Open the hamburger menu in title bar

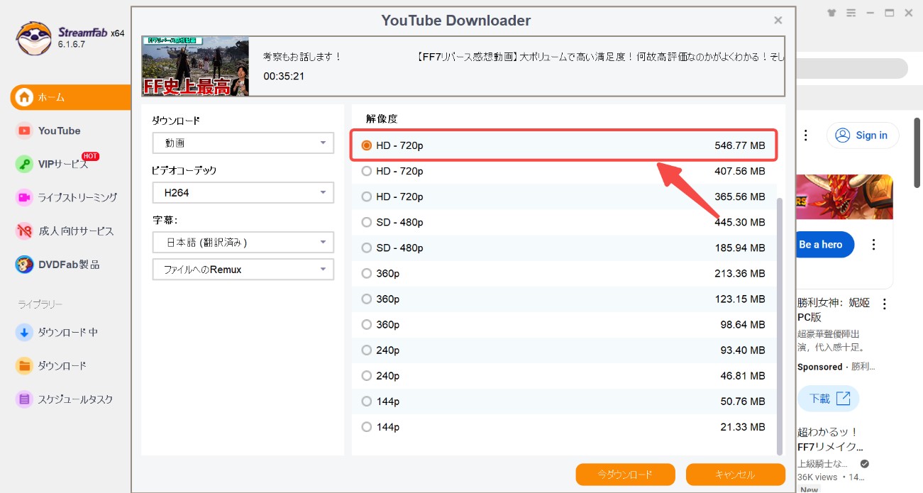point(851,13)
